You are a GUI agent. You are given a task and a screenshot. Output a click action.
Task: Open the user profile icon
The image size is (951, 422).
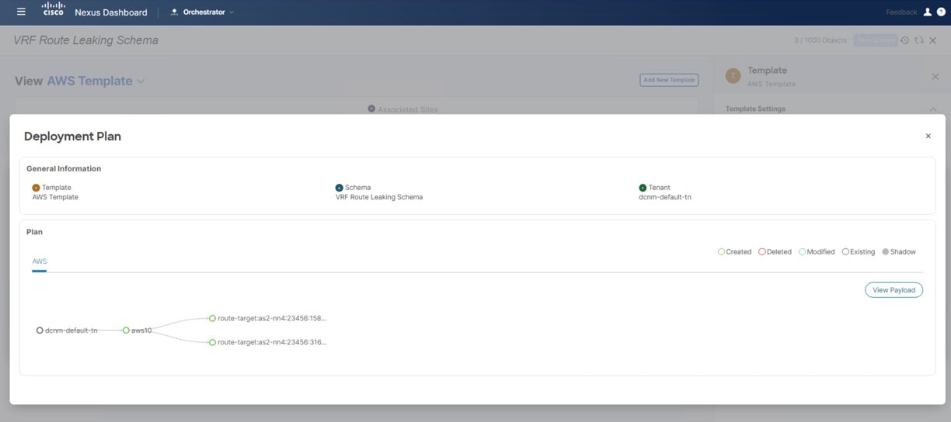coord(928,12)
